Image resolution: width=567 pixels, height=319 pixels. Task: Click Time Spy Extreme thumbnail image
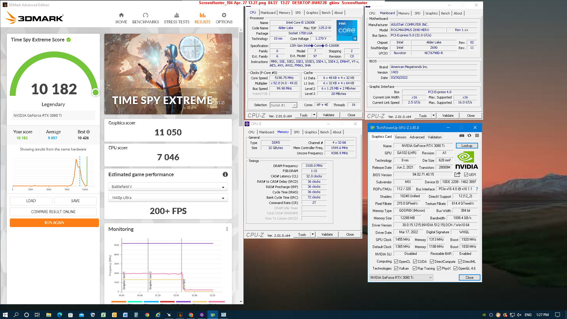tap(168, 74)
